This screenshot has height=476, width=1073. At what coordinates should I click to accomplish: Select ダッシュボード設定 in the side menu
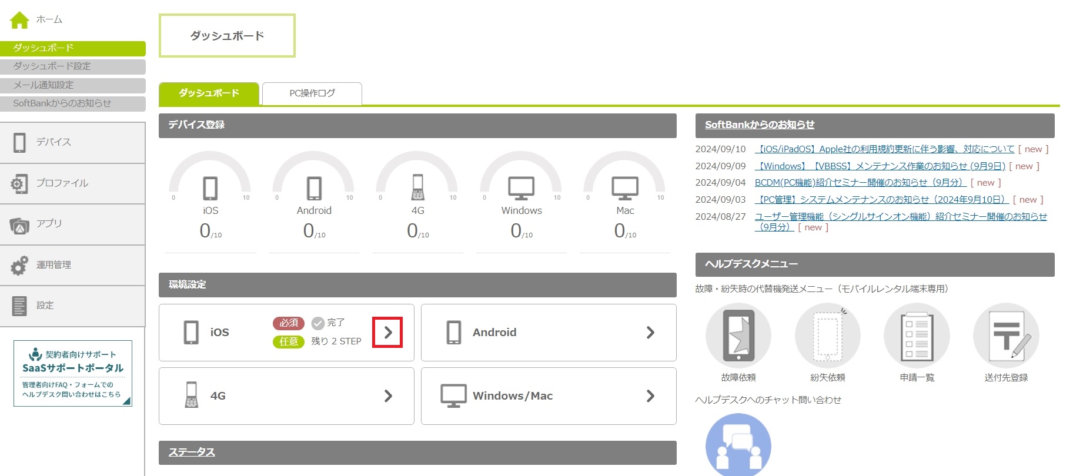pyautogui.click(x=72, y=66)
